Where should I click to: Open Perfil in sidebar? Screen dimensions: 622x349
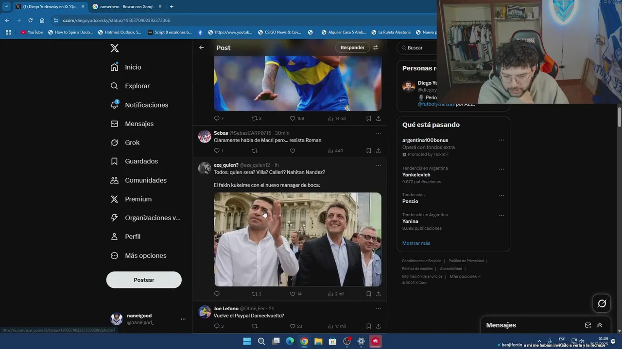(125, 237)
